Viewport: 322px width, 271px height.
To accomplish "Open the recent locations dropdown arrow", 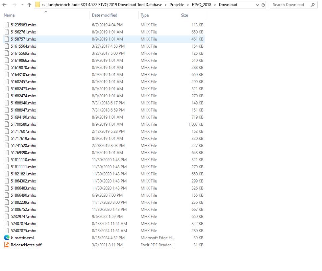I will click(22, 5).
